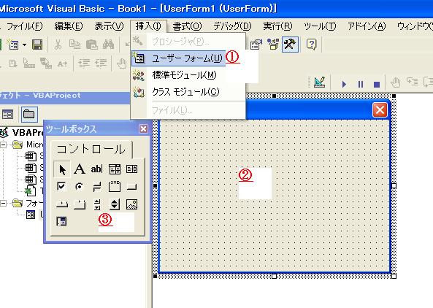Choose 標準モジュール(M) from the Insert menu

coord(188,75)
